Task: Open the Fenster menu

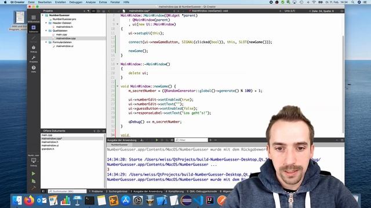Action: 115,2
